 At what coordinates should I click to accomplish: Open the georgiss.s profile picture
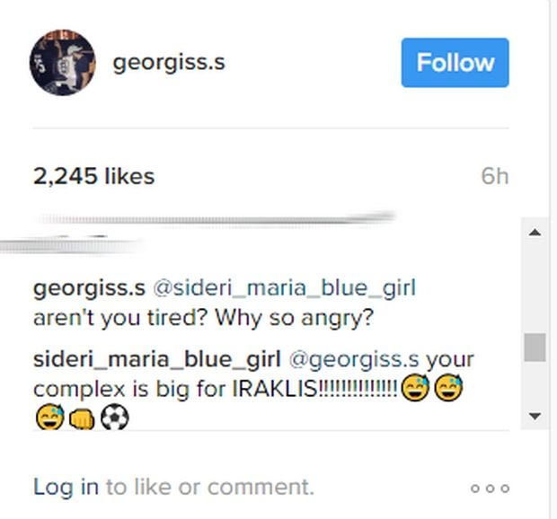coord(62,63)
